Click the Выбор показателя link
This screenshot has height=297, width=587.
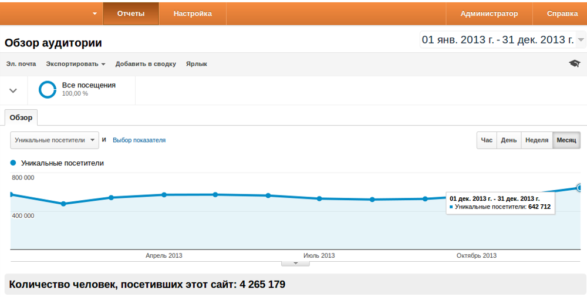(x=139, y=140)
